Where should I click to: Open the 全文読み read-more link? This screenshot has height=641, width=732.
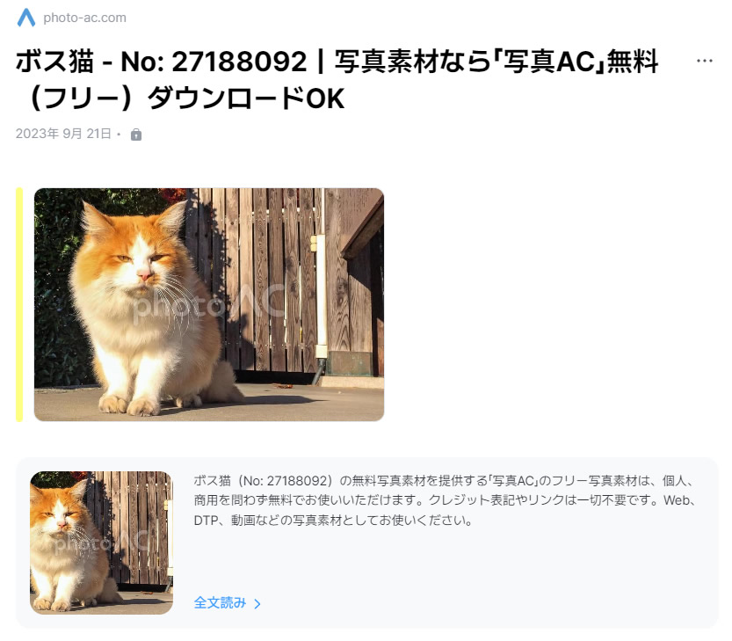227,603
